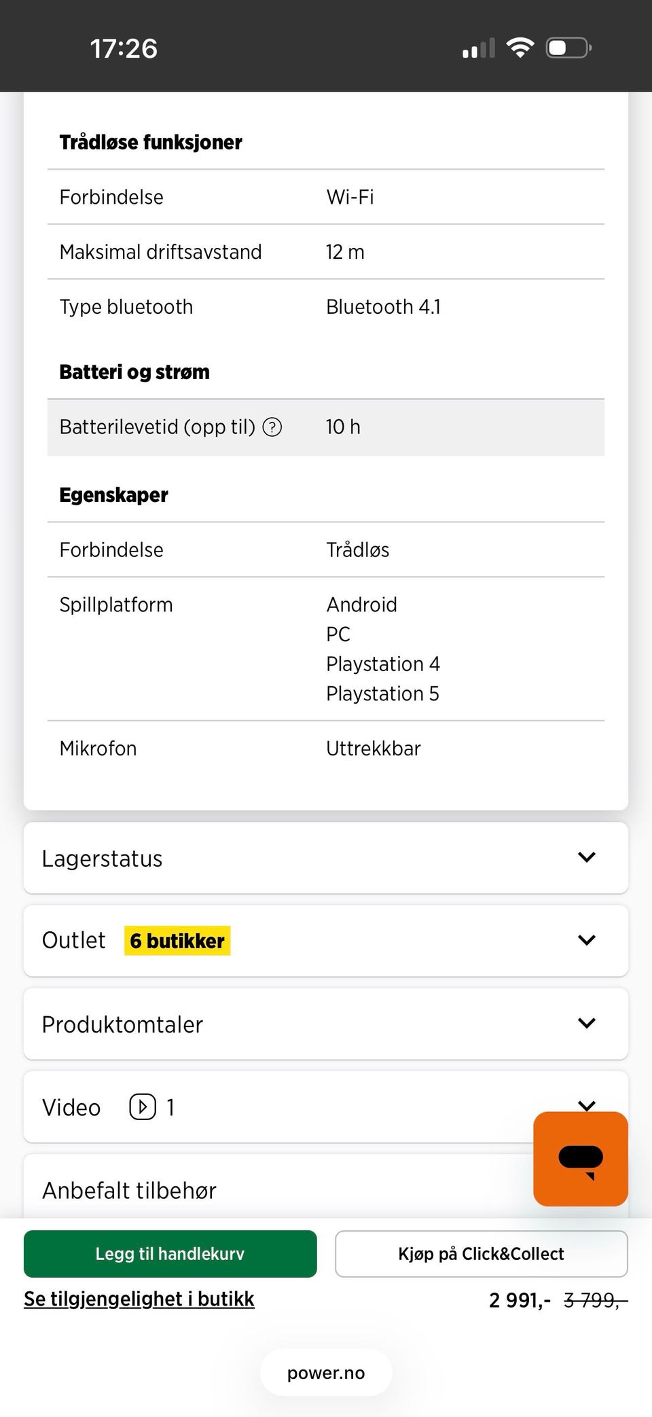Tap the power.no address pill
The image size is (652, 1417).
(x=326, y=1373)
